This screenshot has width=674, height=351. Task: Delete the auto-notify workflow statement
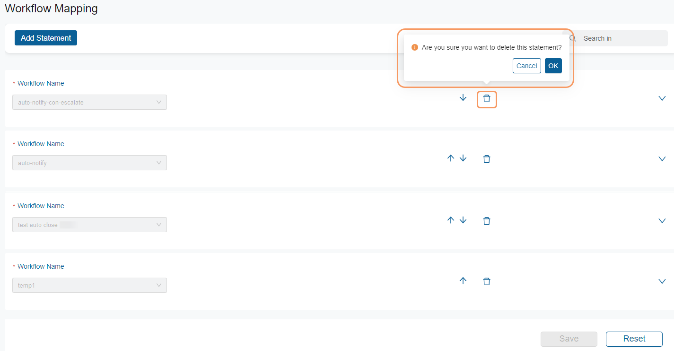(x=487, y=159)
